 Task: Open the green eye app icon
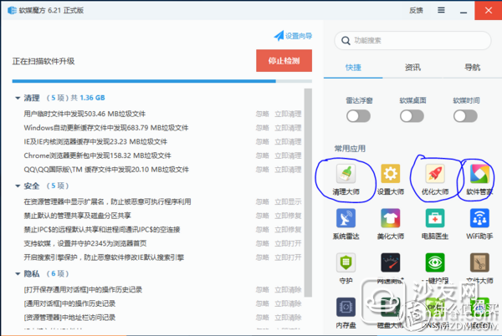435,262
